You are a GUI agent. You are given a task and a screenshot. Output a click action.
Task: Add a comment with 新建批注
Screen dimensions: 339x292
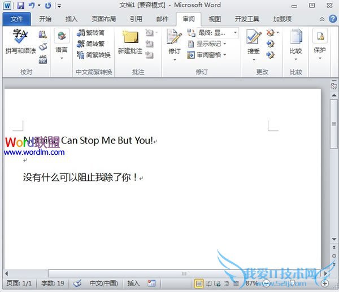coord(130,42)
